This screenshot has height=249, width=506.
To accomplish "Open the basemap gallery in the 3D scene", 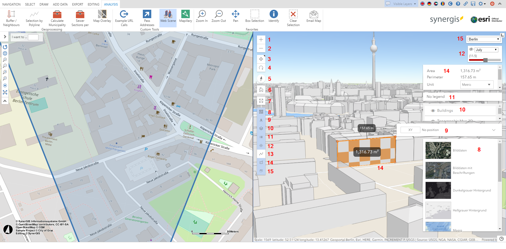I will 261,112.
